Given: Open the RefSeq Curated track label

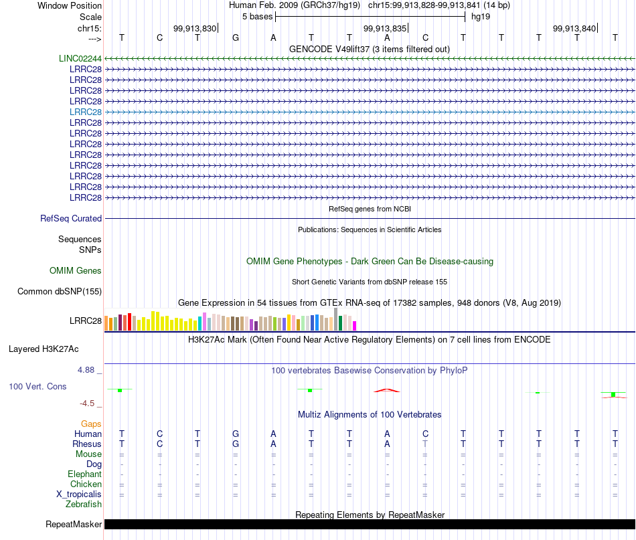Looking at the screenshot, I should (x=70, y=219).
